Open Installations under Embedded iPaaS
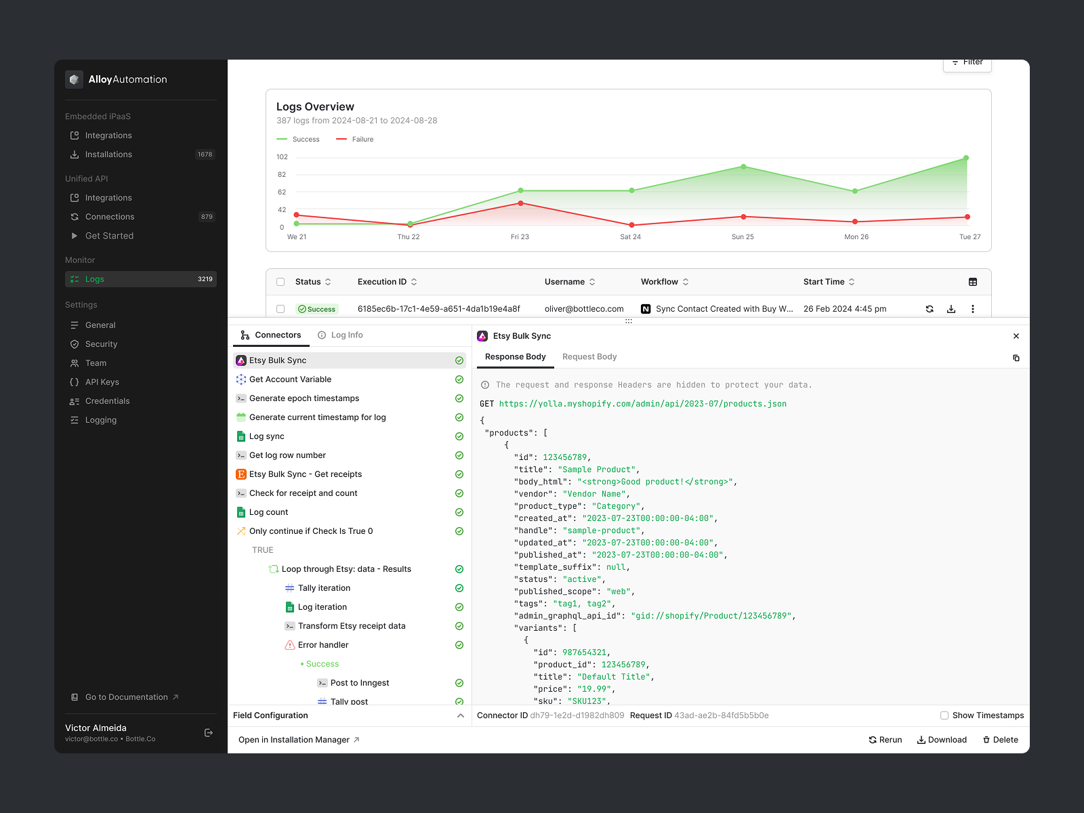 (x=141, y=154)
